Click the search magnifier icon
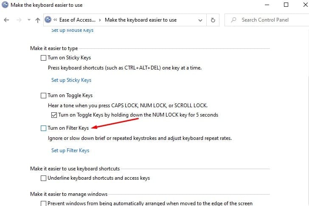This screenshot has height=206, width=309. click(x=233, y=19)
